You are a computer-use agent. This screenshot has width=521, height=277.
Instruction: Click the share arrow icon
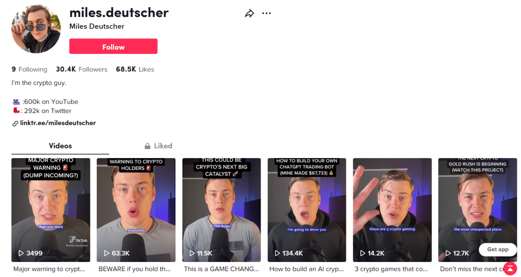(x=250, y=13)
